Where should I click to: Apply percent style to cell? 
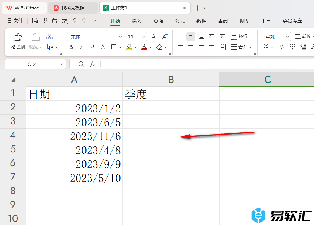click(282, 47)
